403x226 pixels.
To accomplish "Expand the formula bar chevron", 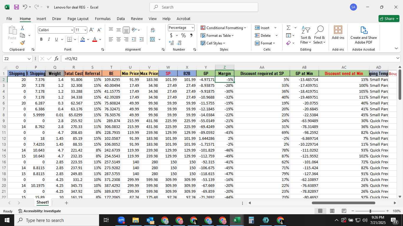I will click(x=398, y=59).
